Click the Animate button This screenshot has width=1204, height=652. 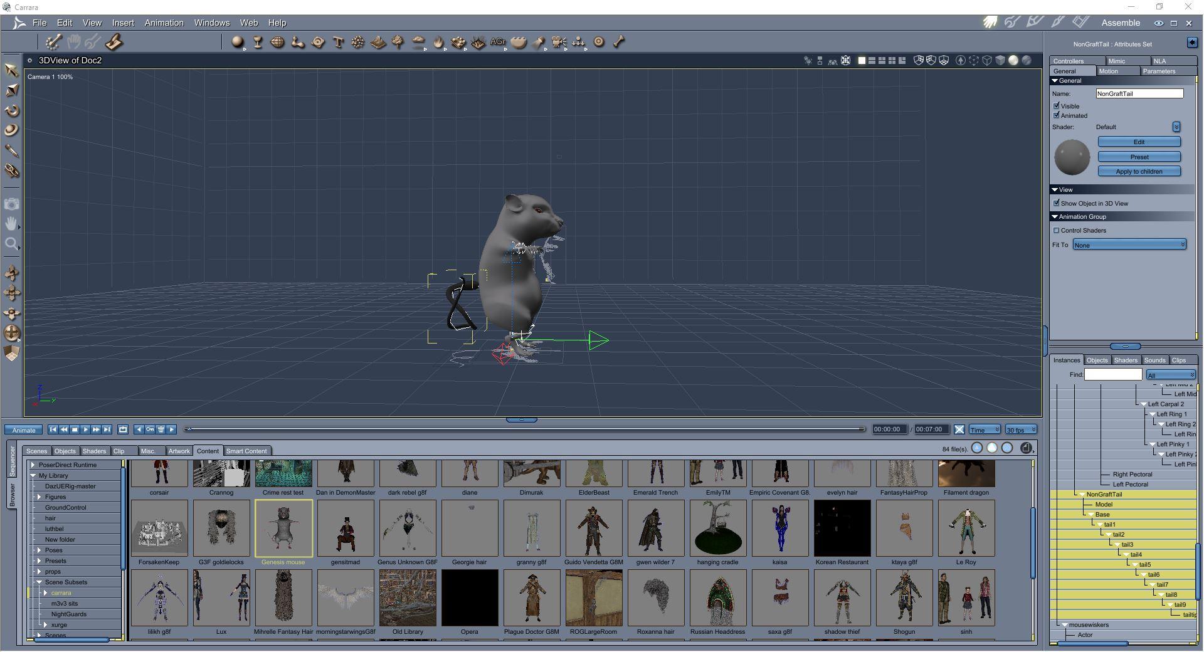24,430
